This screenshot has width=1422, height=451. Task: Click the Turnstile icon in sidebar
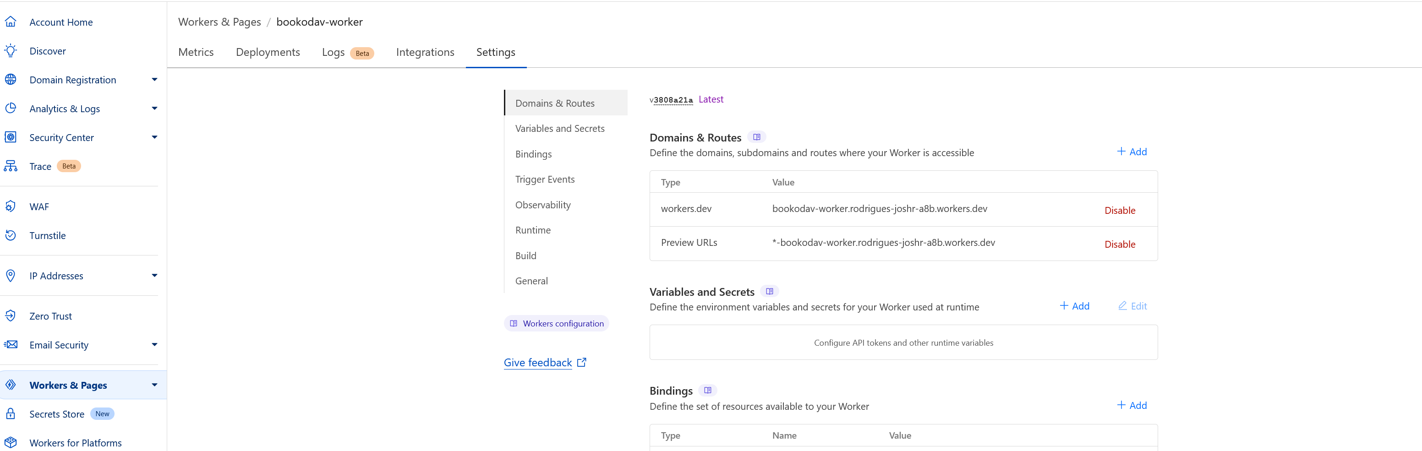point(11,235)
